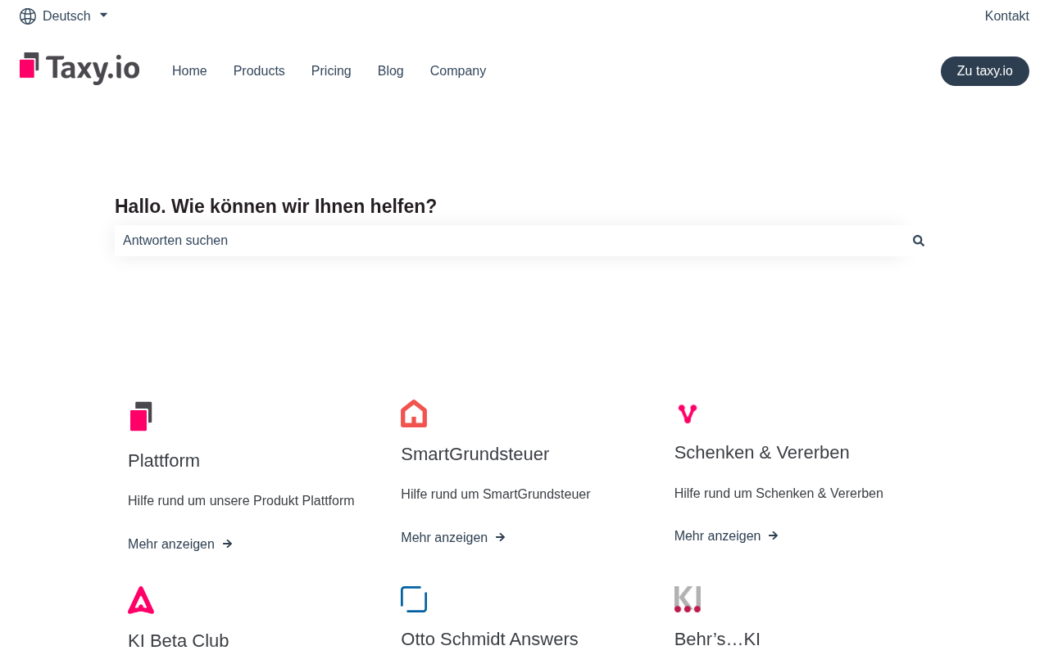The width and height of the screenshot is (1049, 655).
Task: Expand the Deutsch language dropdown
Action: click(x=64, y=16)
